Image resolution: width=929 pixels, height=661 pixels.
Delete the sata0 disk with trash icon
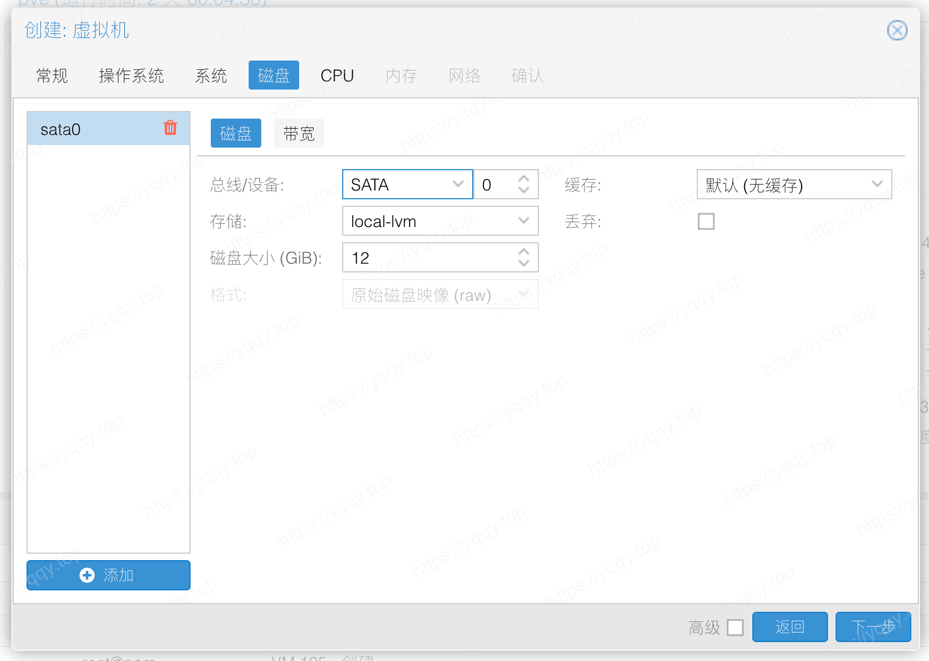[170, 128]
